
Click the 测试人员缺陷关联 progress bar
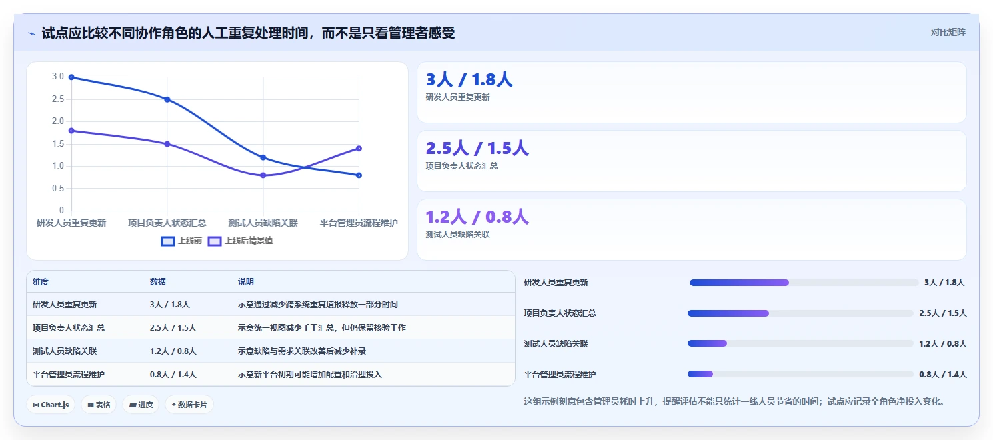(800, 343)
